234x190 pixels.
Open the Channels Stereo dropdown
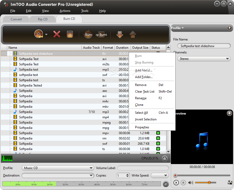pos(204,59)
